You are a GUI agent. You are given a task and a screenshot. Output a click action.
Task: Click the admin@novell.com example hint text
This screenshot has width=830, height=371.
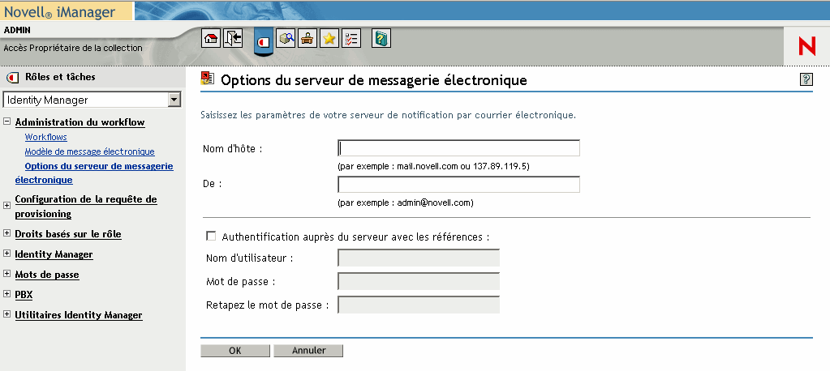[x=406, y=203]
